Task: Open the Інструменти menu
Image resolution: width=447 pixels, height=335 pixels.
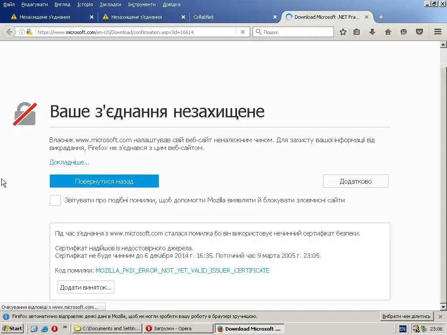Action: (142, 4)
